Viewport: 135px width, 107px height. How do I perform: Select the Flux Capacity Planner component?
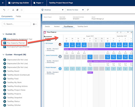[16, 43]
